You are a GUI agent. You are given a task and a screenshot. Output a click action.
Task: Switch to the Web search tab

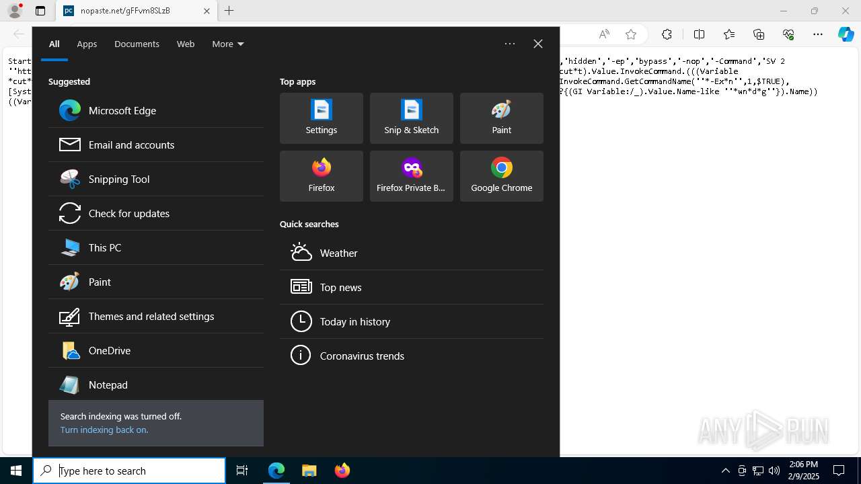pyautogui.click(x=186, y=44)
